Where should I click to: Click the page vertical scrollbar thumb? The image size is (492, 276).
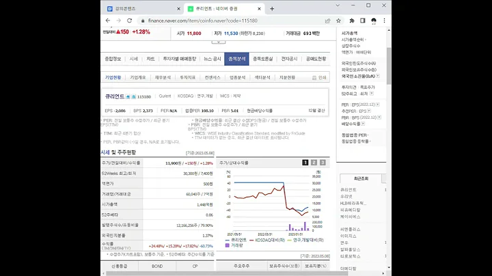click(x=389, y=66)
